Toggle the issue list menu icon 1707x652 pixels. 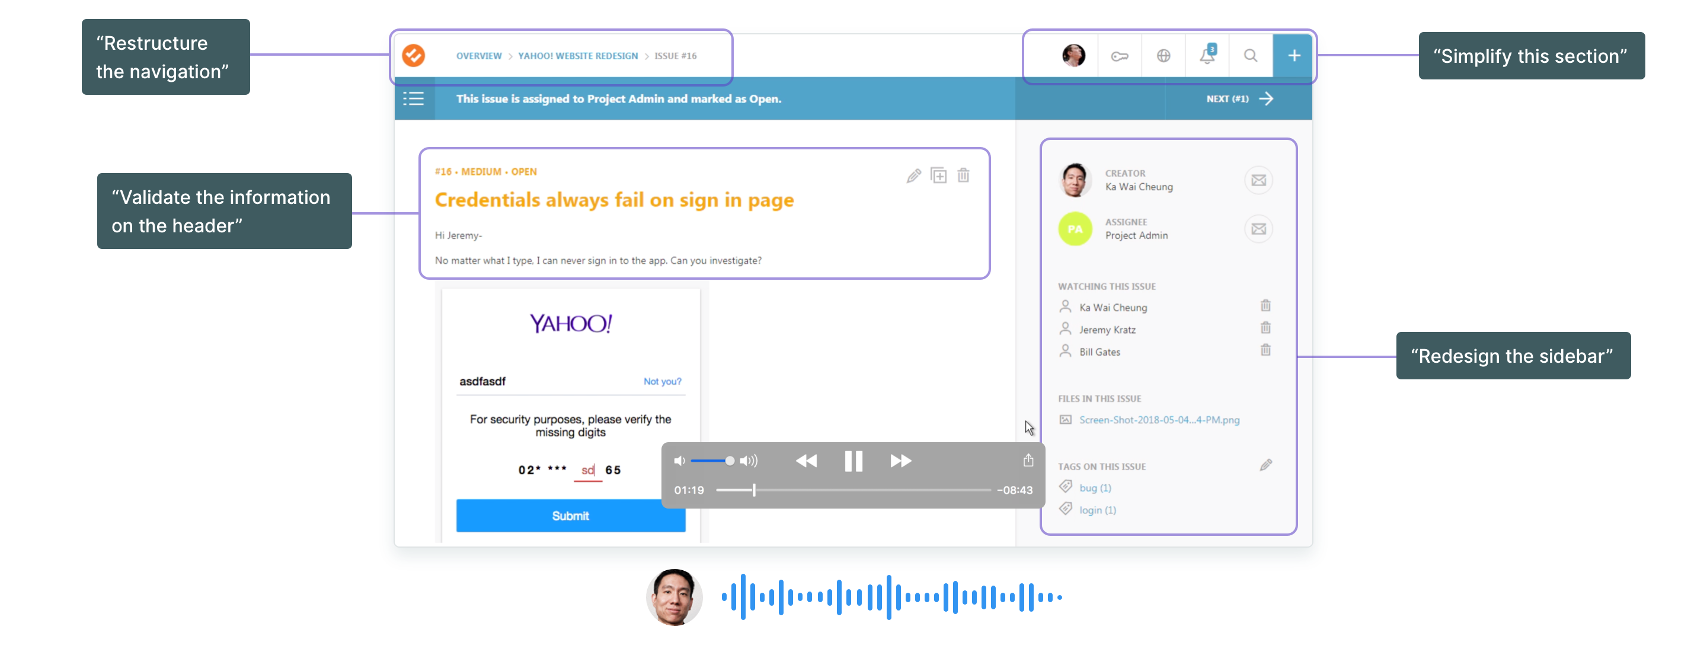[x=414, y=99]
